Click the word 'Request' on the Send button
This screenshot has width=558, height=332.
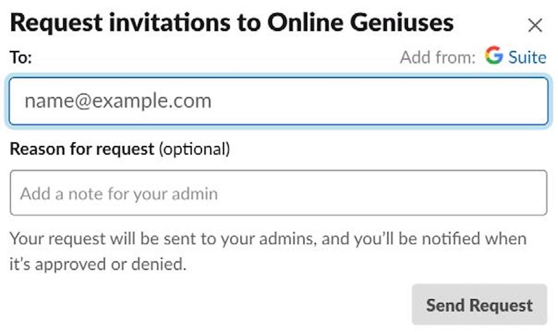point(501,305)
